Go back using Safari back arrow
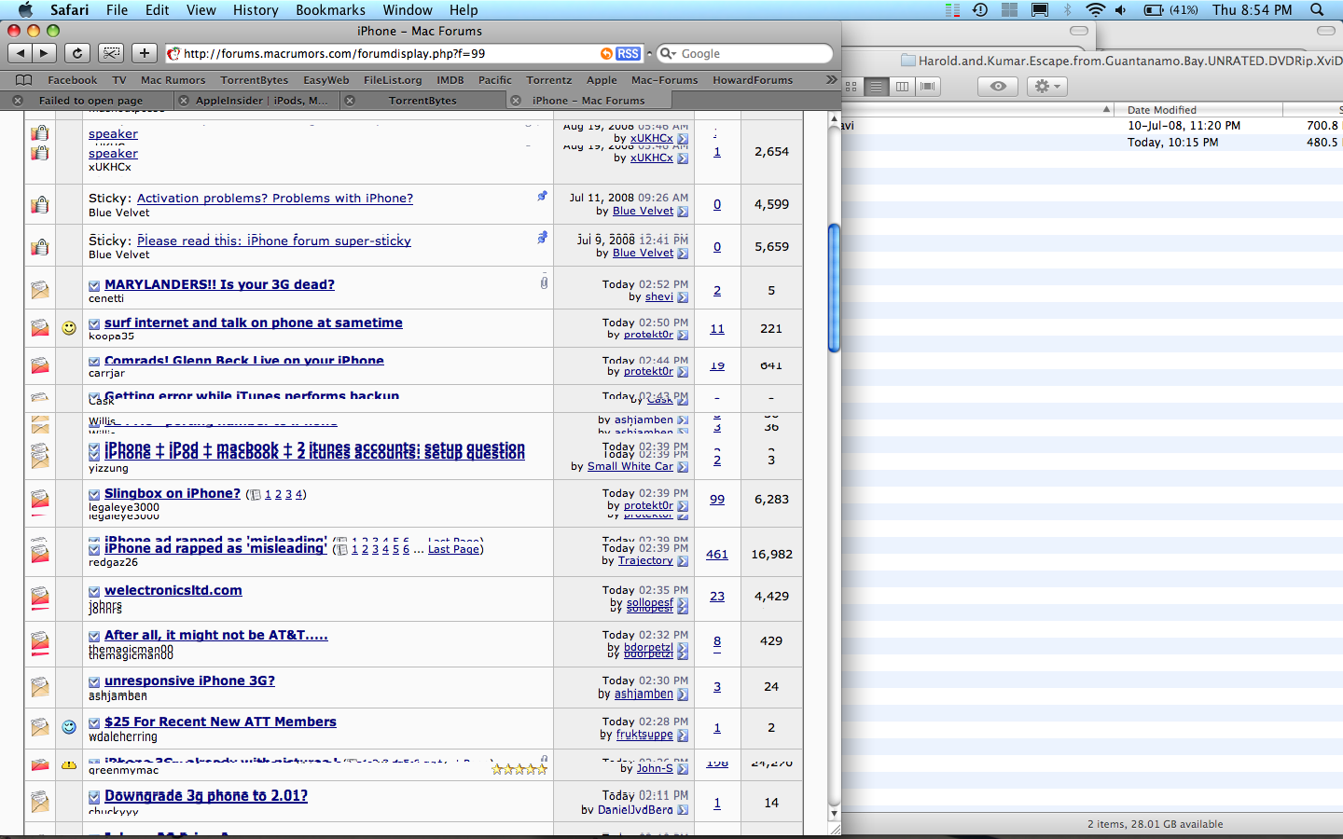The width and height of the screenshot is (1343, 839). coord(21,53)
